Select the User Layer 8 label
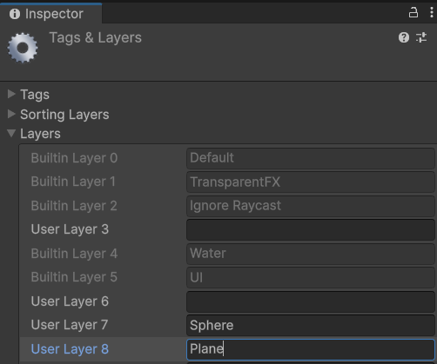Screen dimensions: 437x364 (70, 349)
